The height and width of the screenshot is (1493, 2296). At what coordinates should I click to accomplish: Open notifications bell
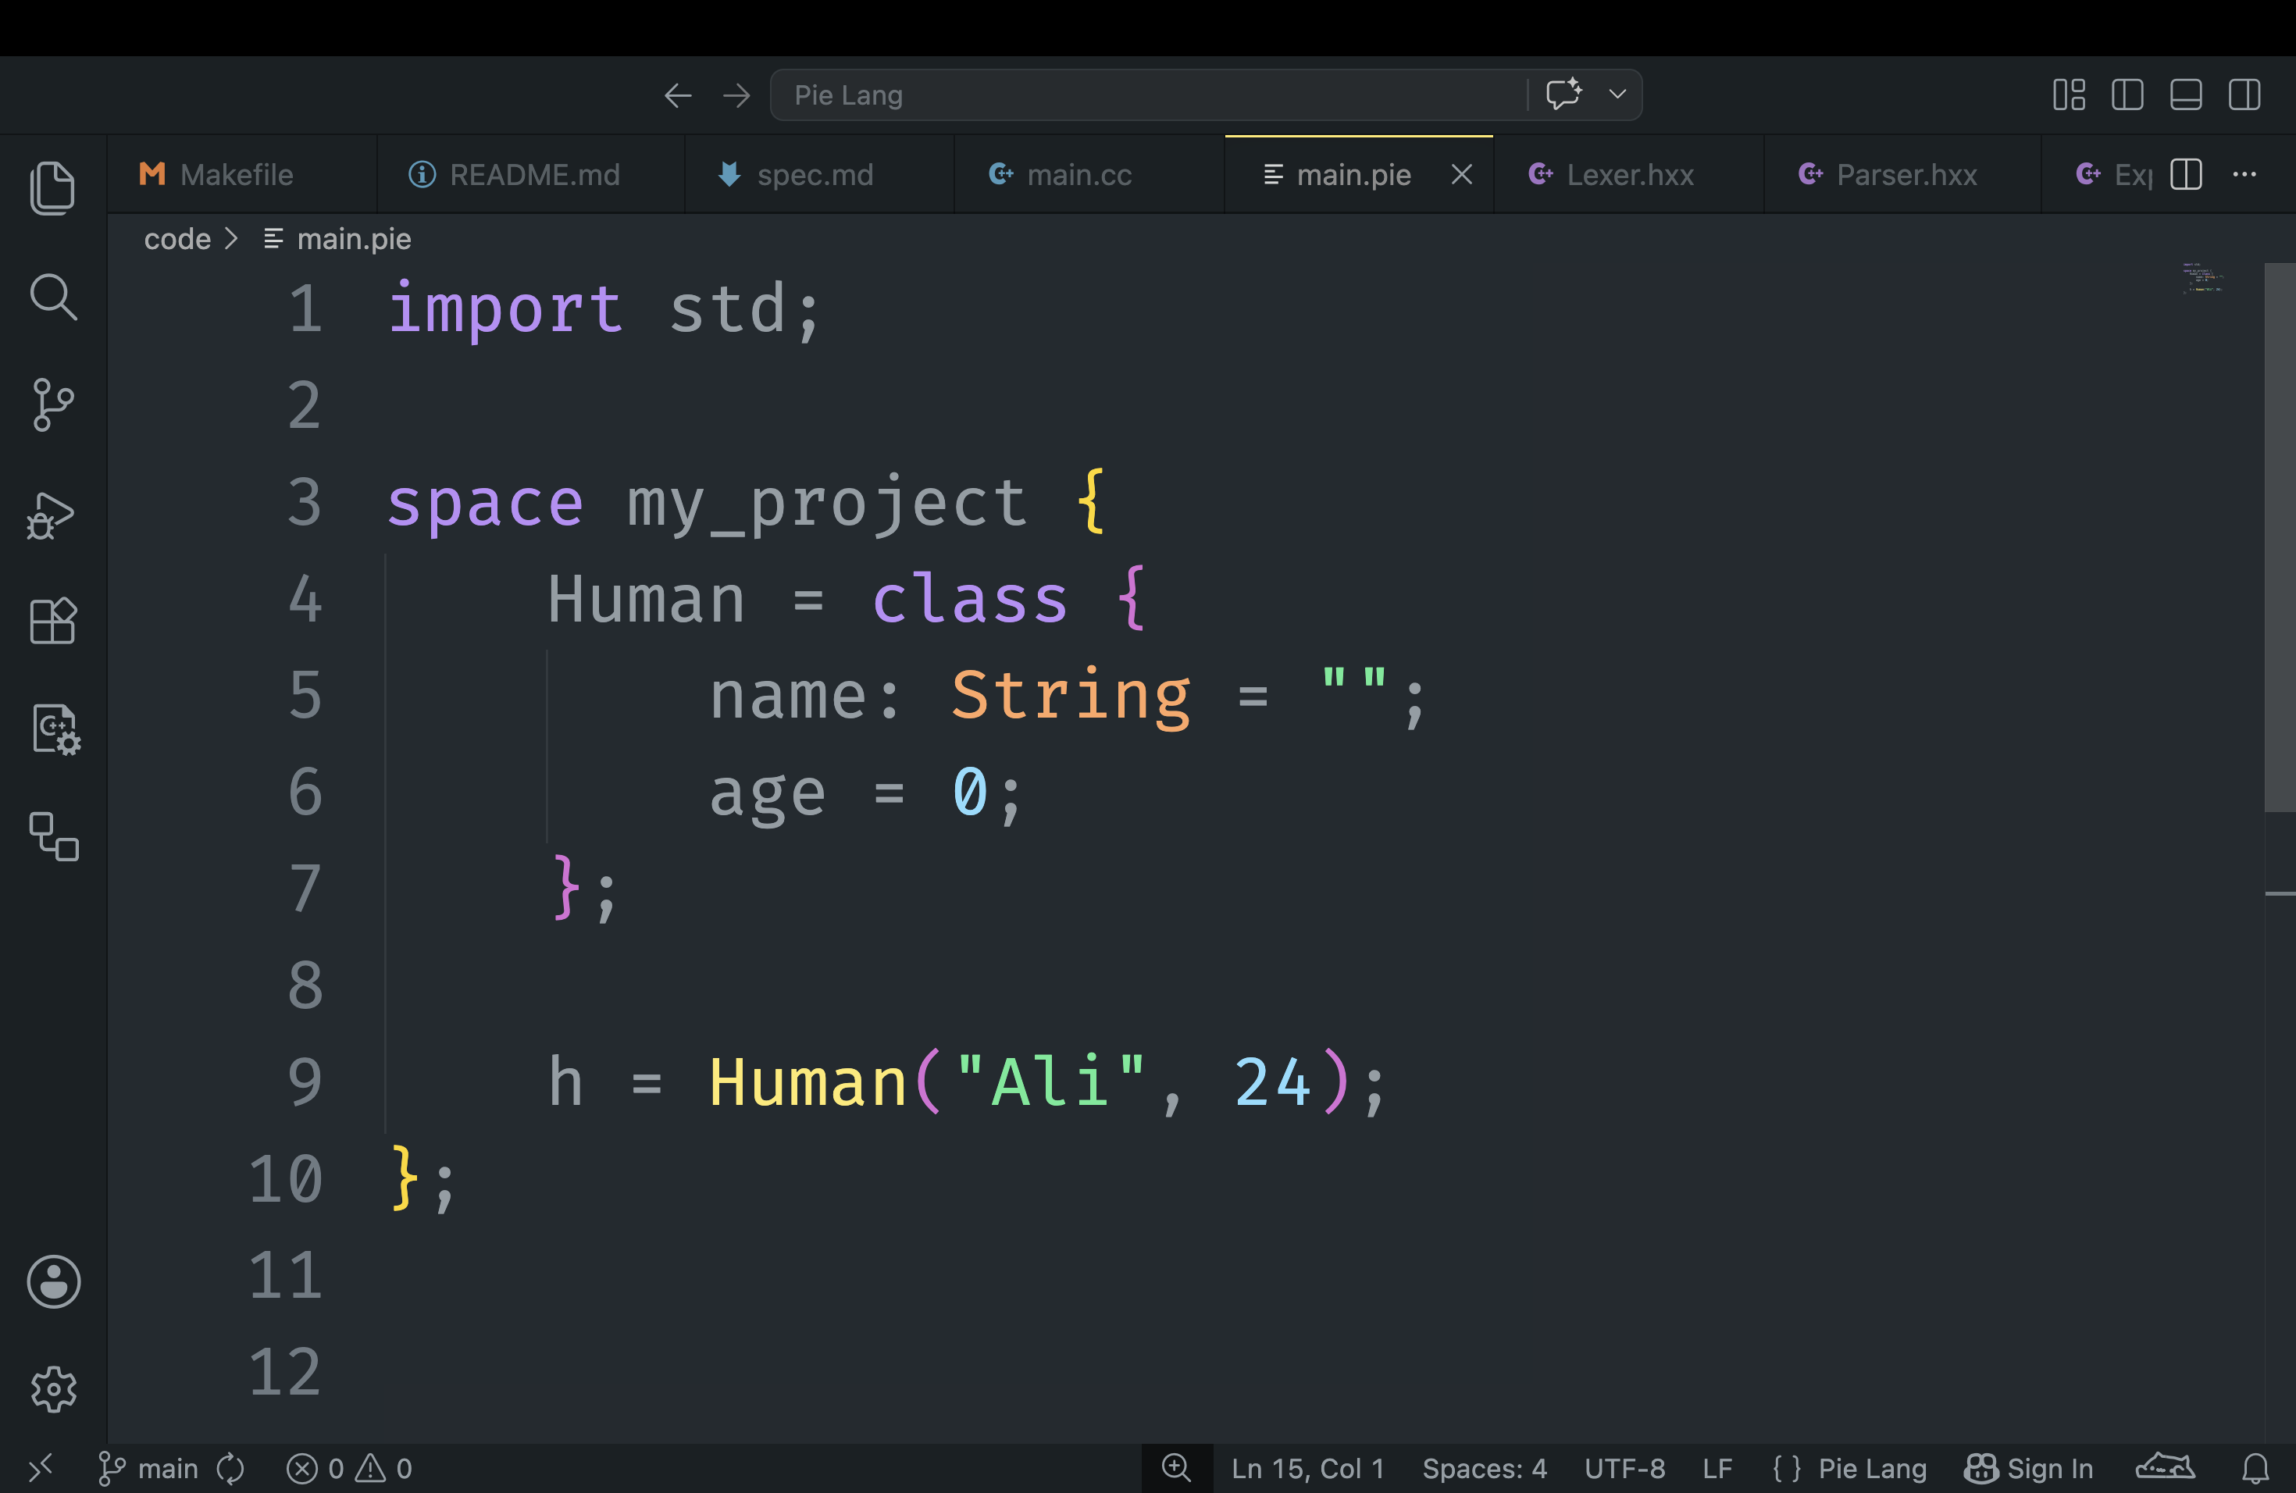(x=2255, y=1468)
